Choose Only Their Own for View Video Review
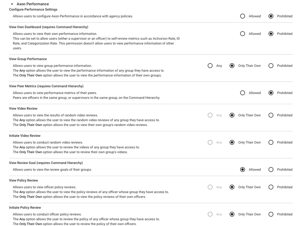The image size is (296, 226). tap(232, 115)
